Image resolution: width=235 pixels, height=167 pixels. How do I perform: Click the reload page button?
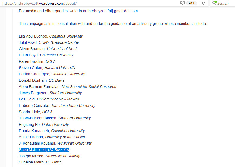coord(203,3)
